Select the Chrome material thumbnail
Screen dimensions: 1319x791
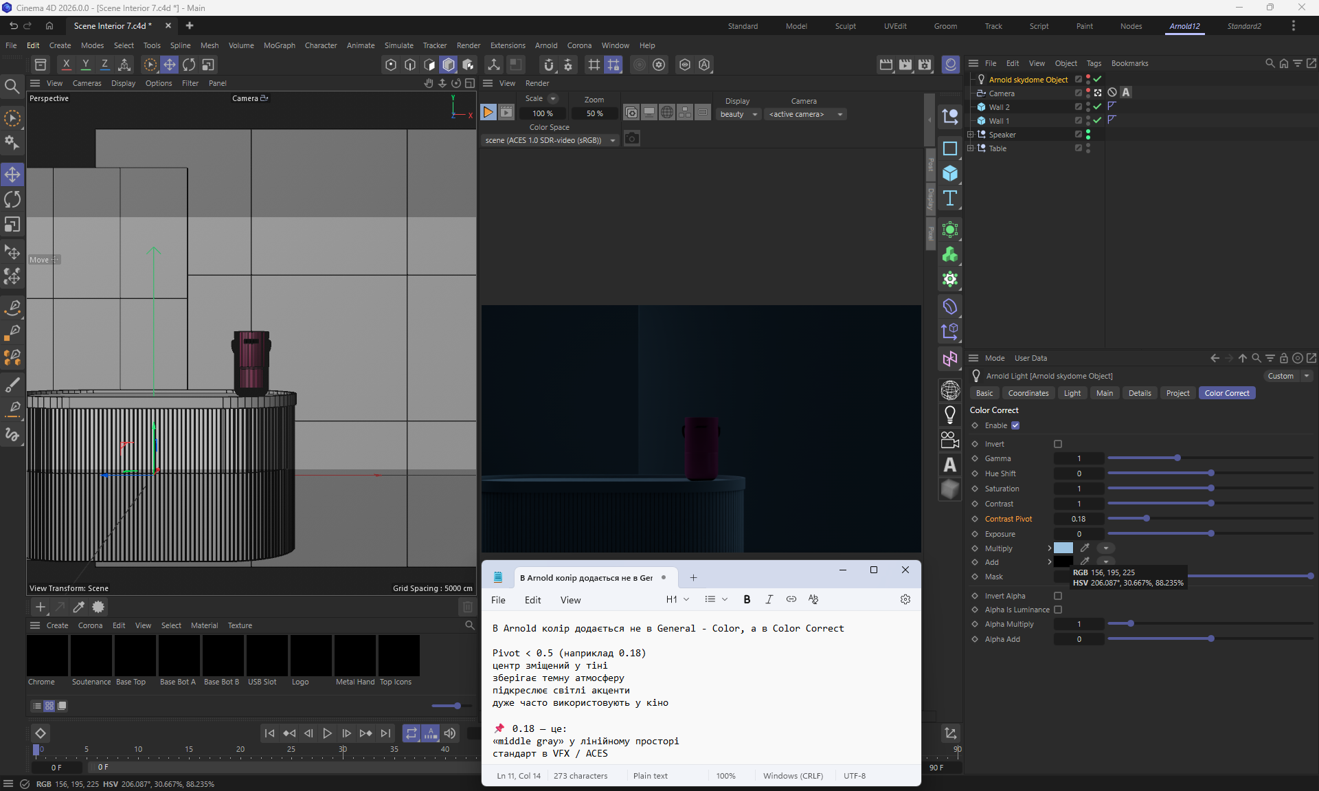(47, 656)
